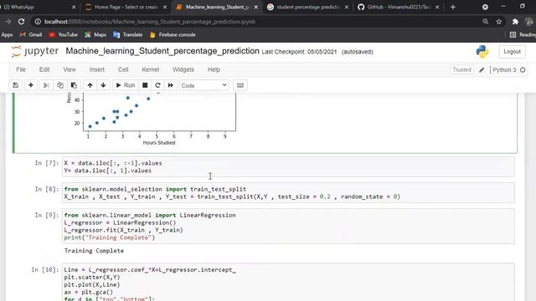Image resolution: width=536 pixels, height=301 pixels.
Task: Open the Cell menu
Action: pyautogui.click(x=123, y=69)
